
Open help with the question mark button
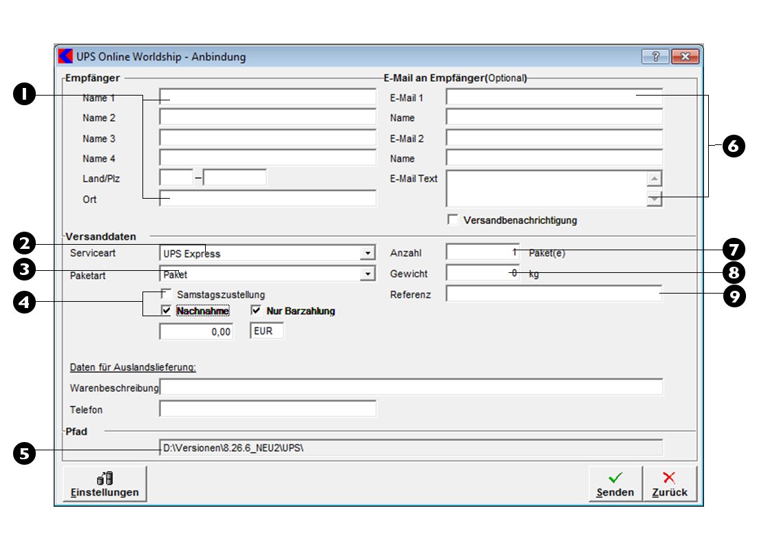point(655,56)
